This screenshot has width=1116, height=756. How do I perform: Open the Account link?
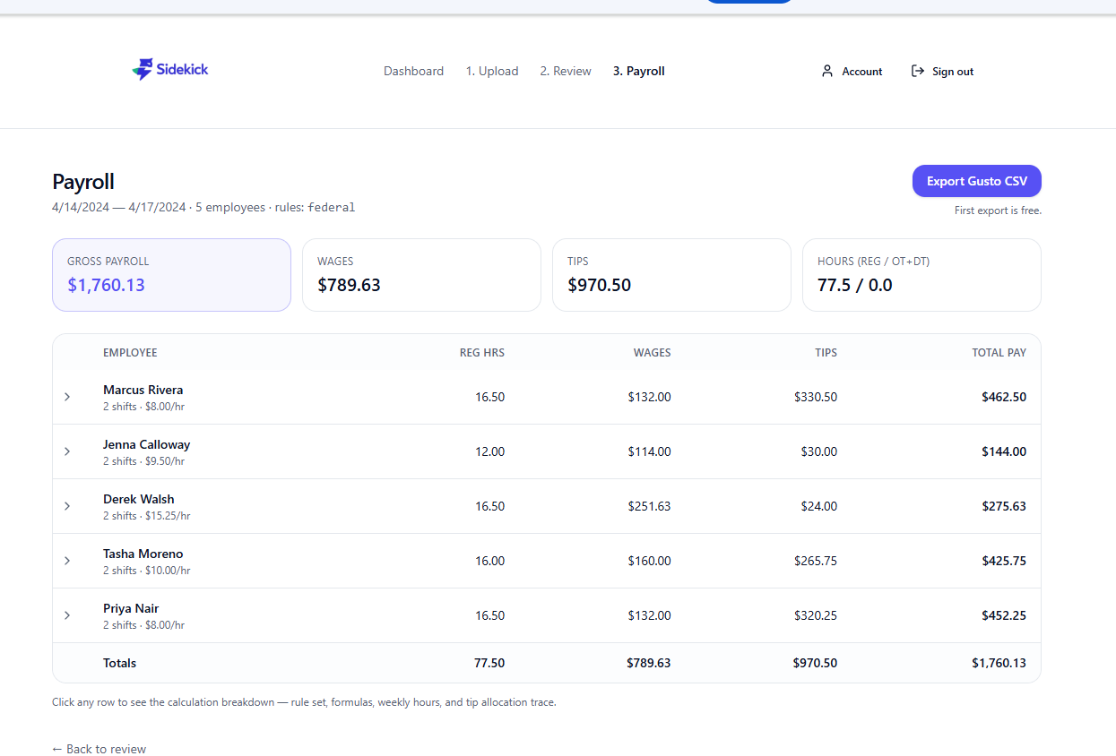tap(852, 71)
